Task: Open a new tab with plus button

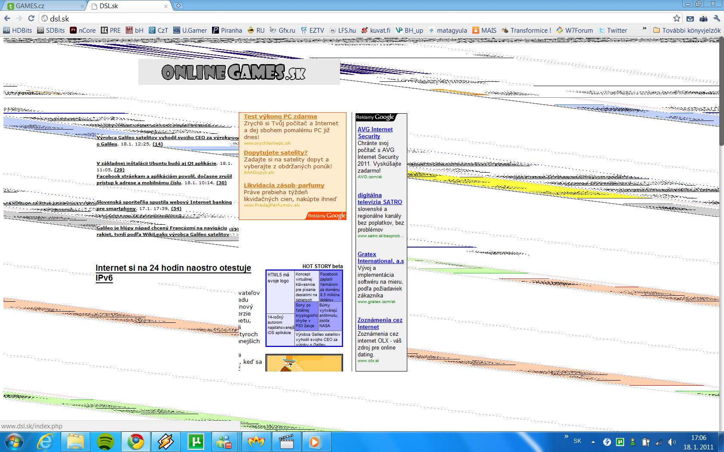Action: point(178,6)
